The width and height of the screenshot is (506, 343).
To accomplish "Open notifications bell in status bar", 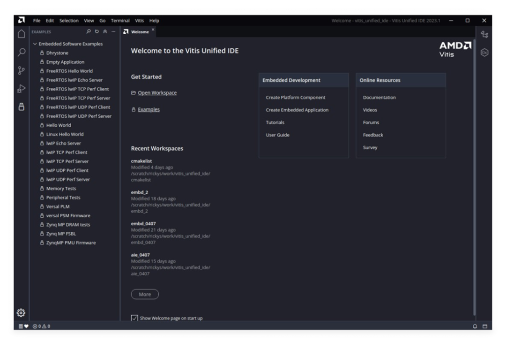I will 475,326.
